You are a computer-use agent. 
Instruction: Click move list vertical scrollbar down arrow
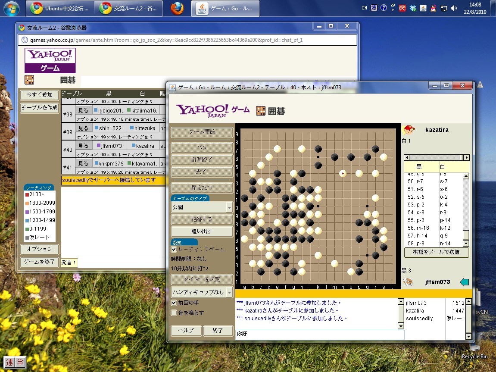pyautogui.click(x=466, y=243)
